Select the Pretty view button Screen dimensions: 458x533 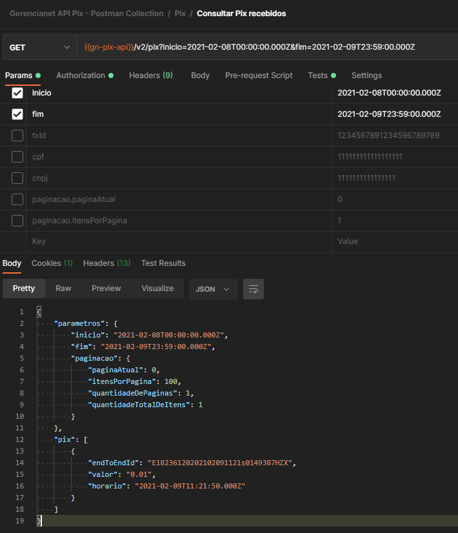24,288
